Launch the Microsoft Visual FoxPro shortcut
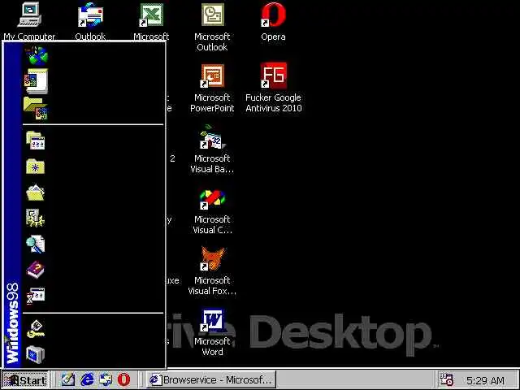This screenshot has width=520, height=390. pyautogui.click(x=212, y=271)
